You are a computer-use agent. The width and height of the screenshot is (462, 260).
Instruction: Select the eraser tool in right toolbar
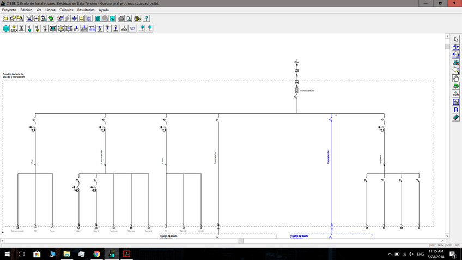pos(456,117)
